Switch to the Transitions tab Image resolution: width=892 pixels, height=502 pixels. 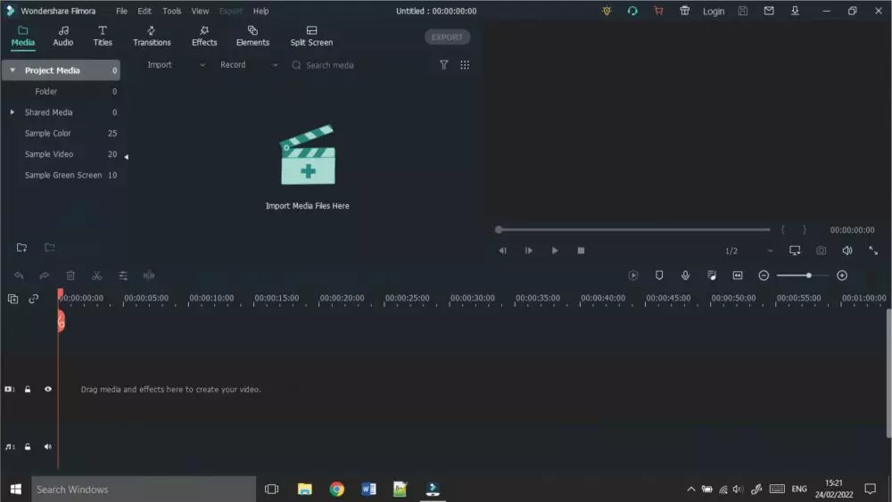[x=152, y=36]
